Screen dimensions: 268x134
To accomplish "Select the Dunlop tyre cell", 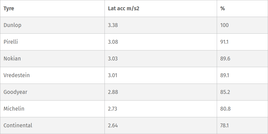I will [x=12, y=25].
